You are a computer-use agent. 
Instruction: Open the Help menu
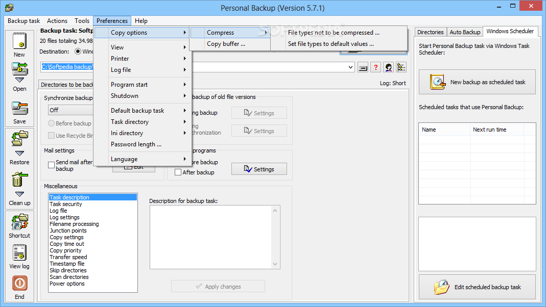[x=141, y=21]
